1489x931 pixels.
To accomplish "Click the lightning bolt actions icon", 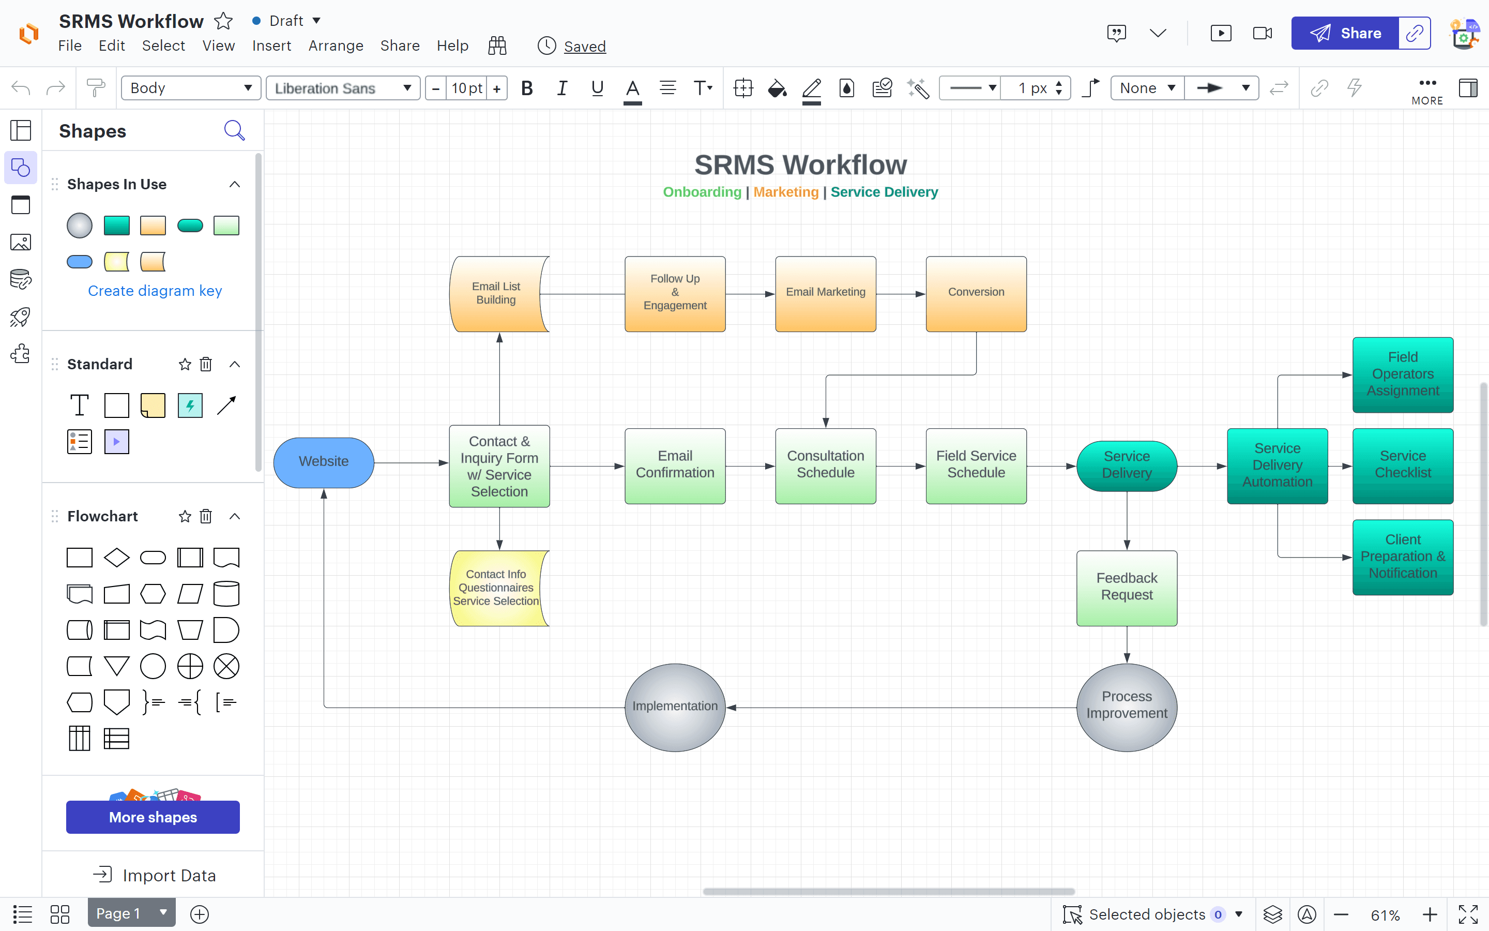I will click(x=1354, y=88).
